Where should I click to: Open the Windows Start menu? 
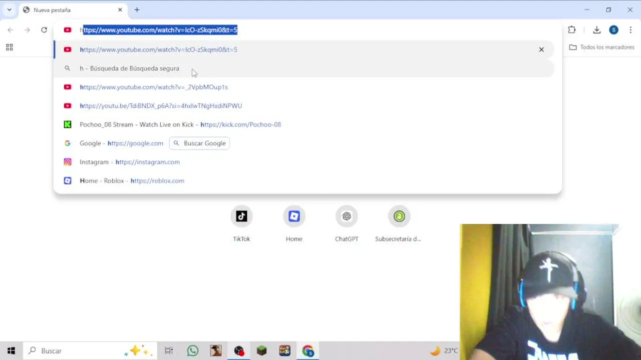click(x=11, y=351)
